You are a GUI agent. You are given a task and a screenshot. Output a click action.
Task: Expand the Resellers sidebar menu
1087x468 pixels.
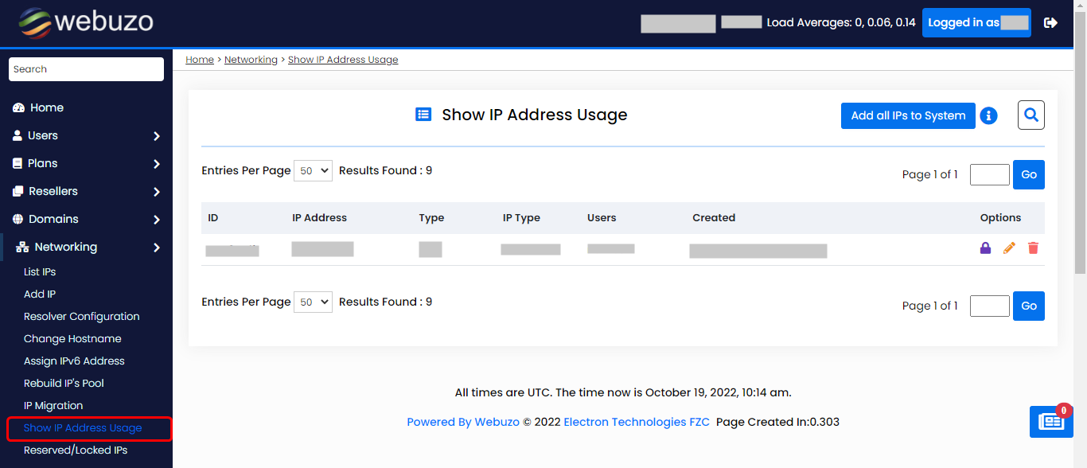(86, 192)
